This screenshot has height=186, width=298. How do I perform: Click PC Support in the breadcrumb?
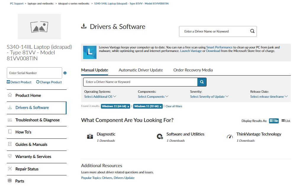click(x=17, y=4)
